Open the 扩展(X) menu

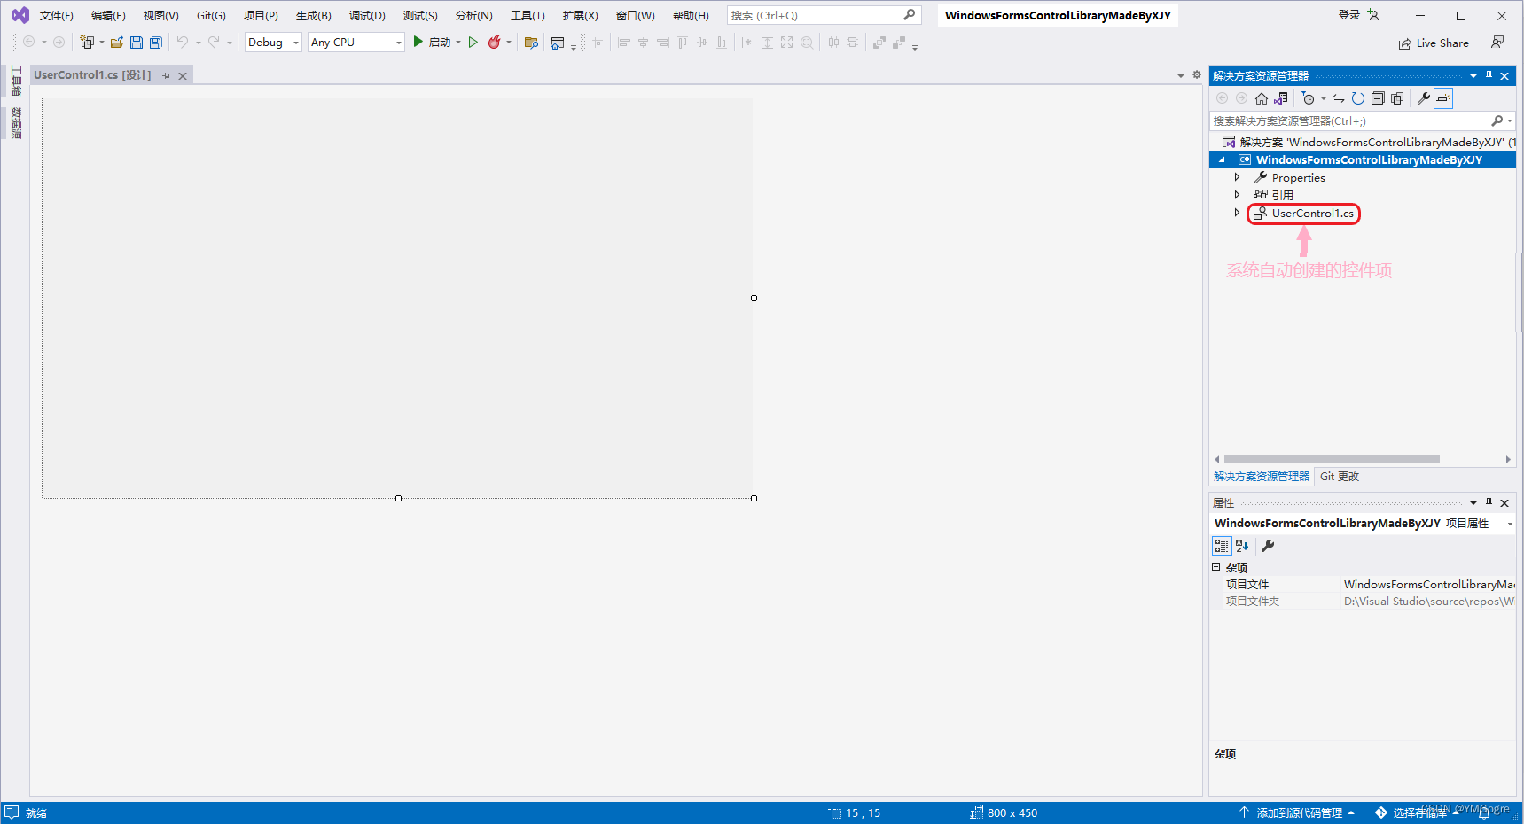580,16
